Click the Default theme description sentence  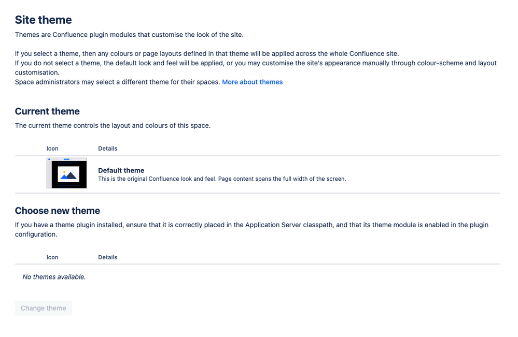coord(222,179)
